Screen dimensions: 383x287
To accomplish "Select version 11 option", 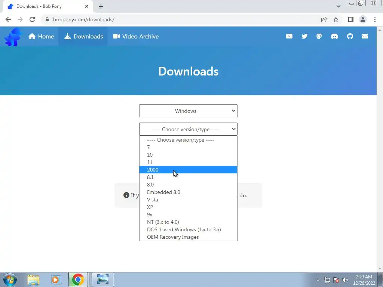I will [188, 162].
